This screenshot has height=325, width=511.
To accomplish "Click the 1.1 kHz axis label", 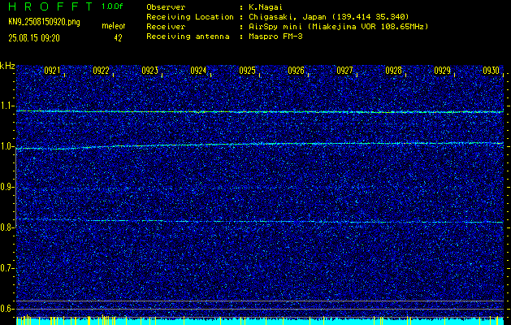I will coord(6,106).
